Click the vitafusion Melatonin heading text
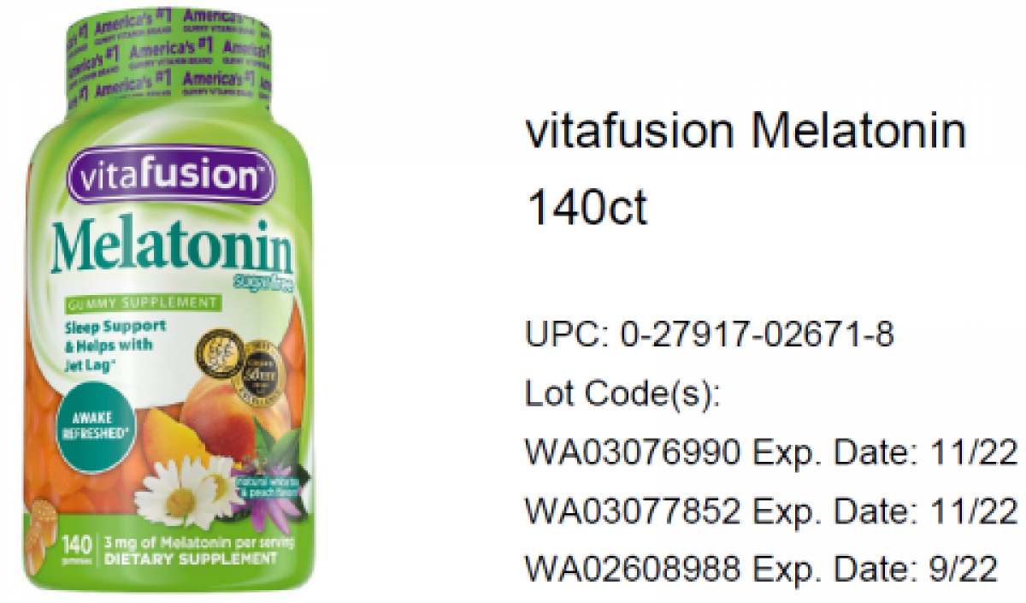 pyautogui.click(x=746, y=133)
